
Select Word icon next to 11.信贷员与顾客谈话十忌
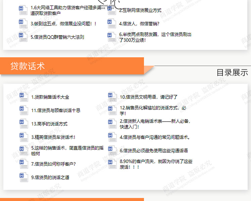coord(23,110)
